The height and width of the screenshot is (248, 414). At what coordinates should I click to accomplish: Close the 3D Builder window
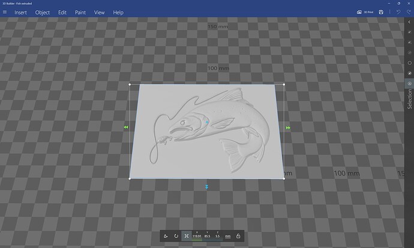[x=409, y=4]
